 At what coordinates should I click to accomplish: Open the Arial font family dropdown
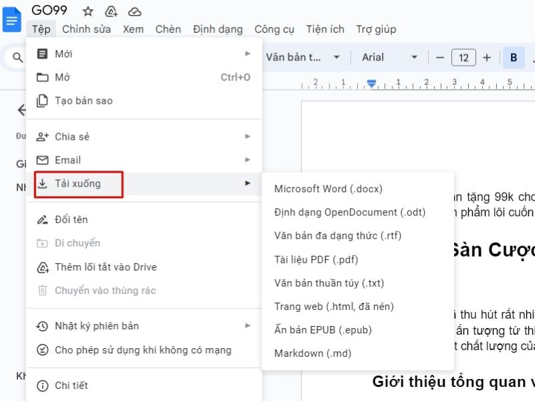388,57
